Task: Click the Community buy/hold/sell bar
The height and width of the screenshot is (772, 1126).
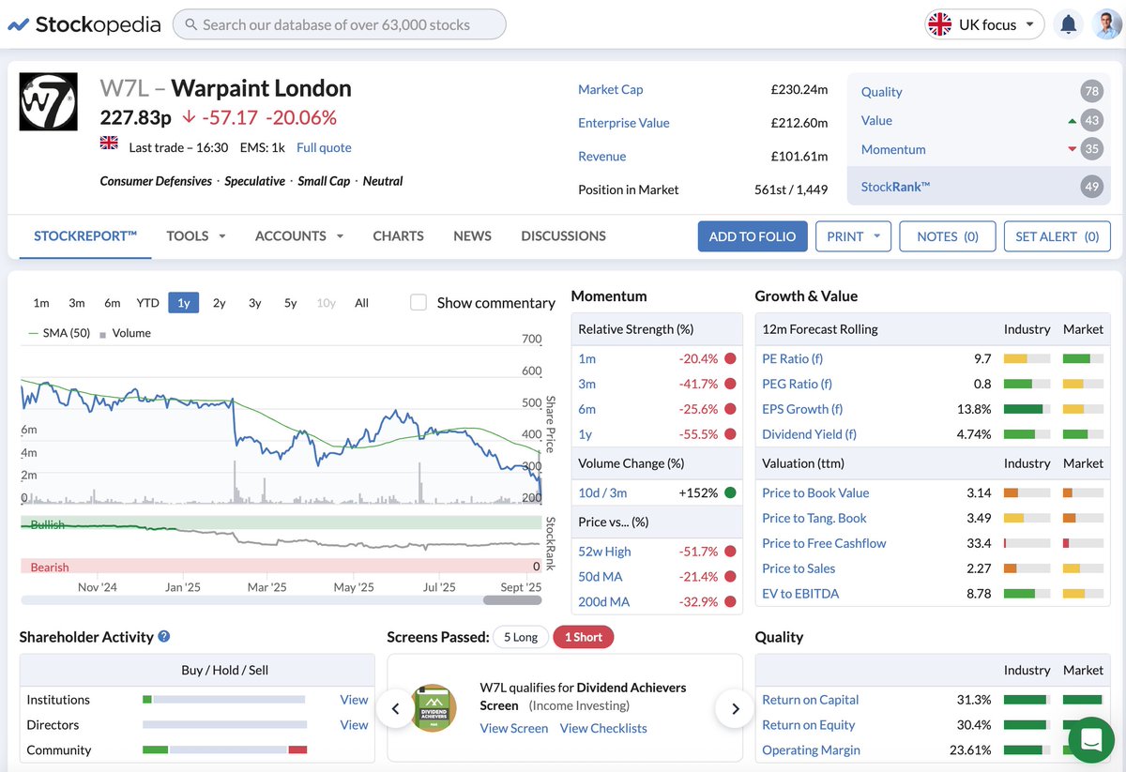Action: 225,749
